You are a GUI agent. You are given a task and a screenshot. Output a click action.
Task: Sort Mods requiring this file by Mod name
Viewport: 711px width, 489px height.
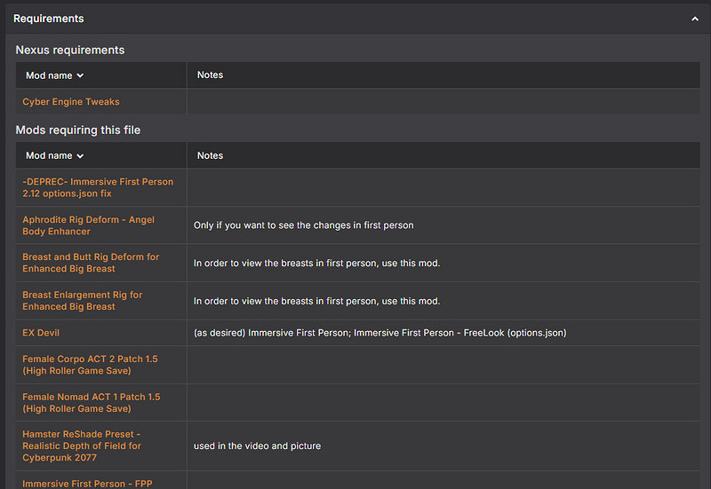tap(54, 156)
